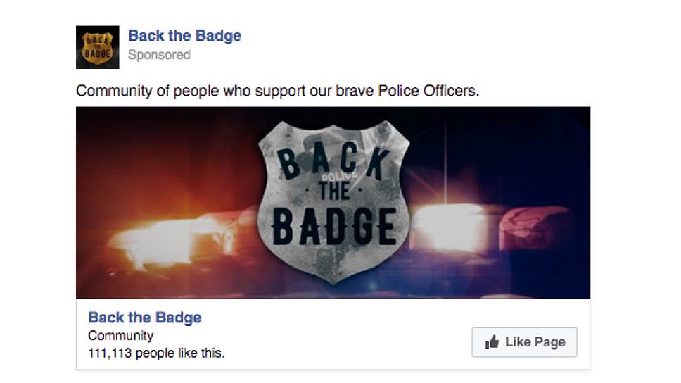Click the small POLICE text on the shield

(x=336, y=176)
